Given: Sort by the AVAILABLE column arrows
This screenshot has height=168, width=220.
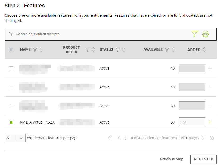Looking at the screenshot, I should (173, 49).
